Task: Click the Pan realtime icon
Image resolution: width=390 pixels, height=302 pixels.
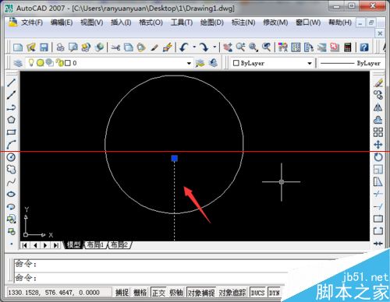Action: tap(228, 47)
